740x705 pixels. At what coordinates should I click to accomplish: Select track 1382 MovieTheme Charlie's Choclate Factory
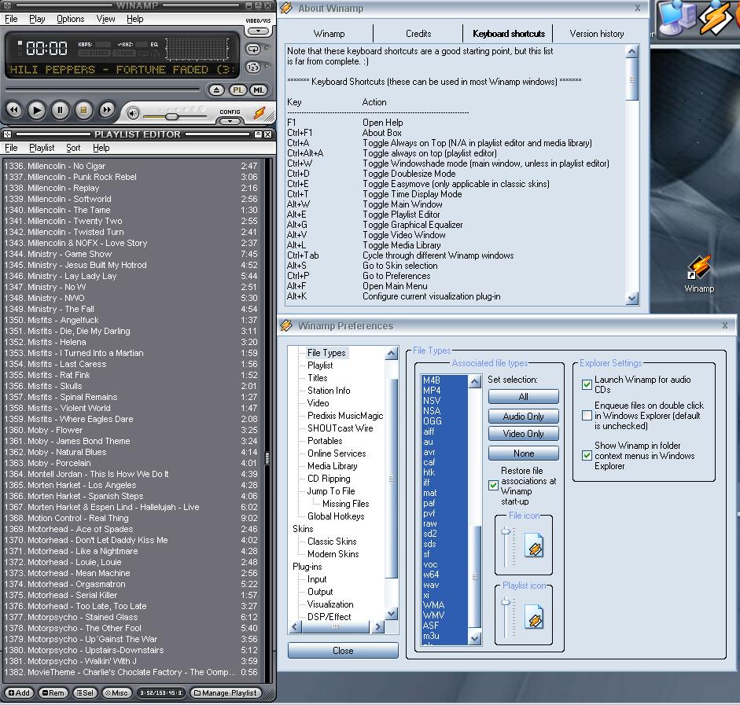tap(131, 672)
